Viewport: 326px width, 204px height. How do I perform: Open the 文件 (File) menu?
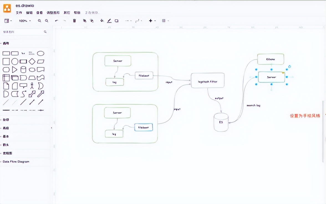click(19, 13)
